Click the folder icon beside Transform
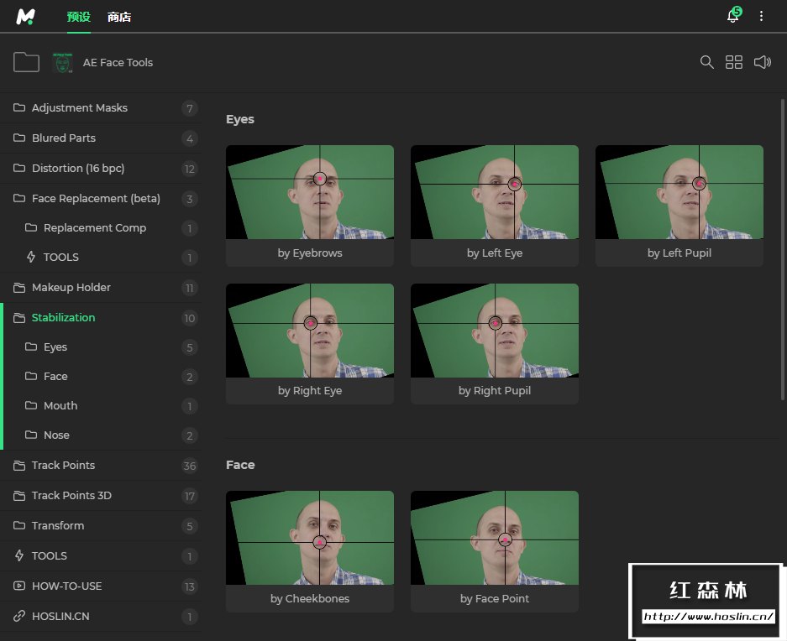The image size is (787, 641). (x=19, y=525)
